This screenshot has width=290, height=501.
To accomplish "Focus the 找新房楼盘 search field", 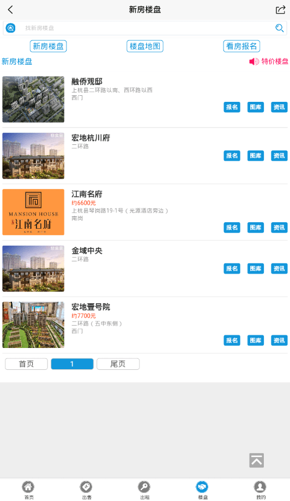I will (145, 28).
